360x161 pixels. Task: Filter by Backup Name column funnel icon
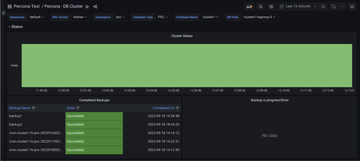(33, 108)
